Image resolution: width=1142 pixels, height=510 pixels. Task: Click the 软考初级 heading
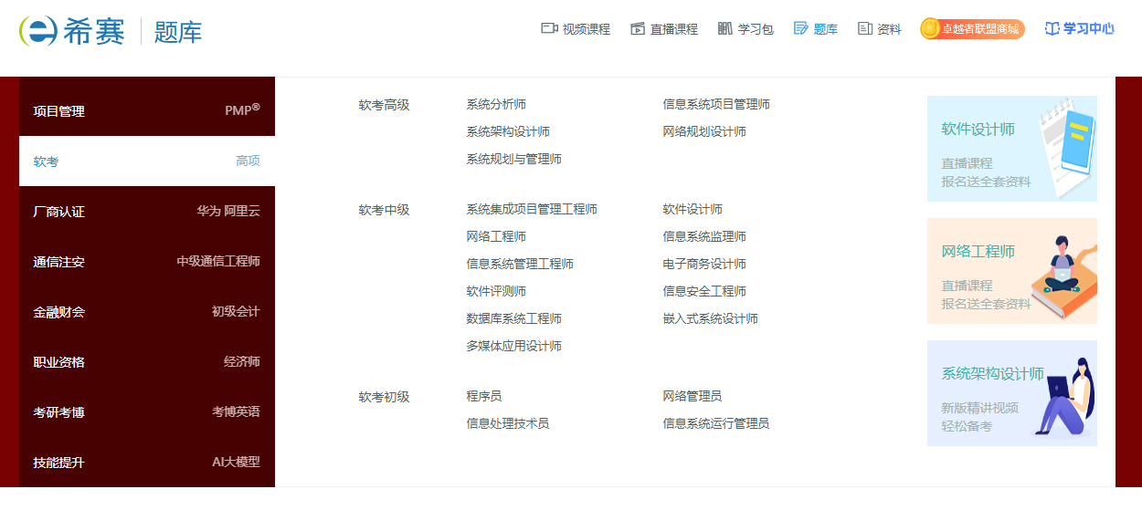point(384,398)
